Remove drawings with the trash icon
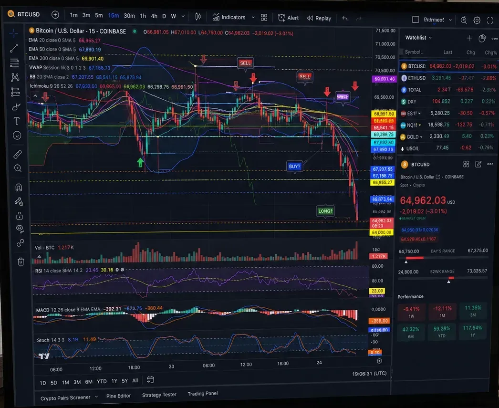This screenshot has height=408, width=499. click(x=21, y=262)
